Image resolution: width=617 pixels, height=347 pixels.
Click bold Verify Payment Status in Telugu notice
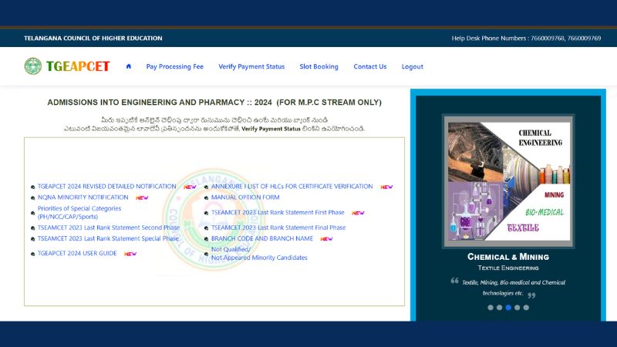[271, 129]
